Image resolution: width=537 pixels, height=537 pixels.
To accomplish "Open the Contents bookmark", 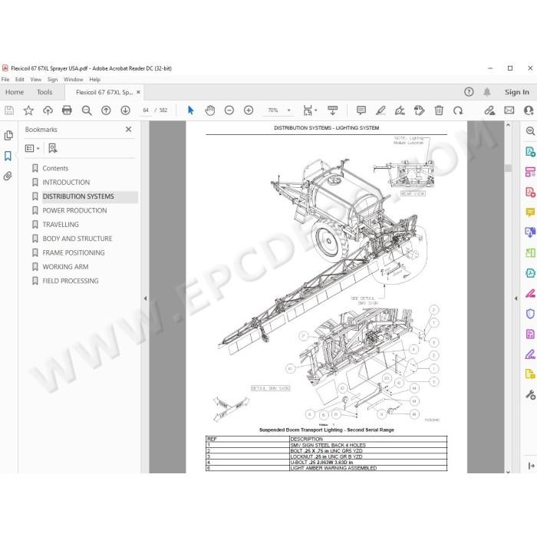I will tap(55, 168).
